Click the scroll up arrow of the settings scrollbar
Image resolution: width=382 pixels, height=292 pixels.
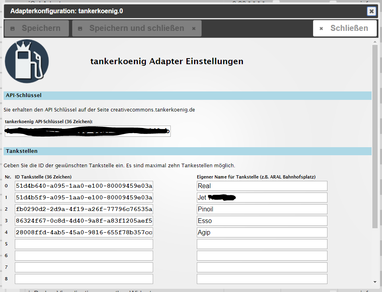[x=375, y=42]
